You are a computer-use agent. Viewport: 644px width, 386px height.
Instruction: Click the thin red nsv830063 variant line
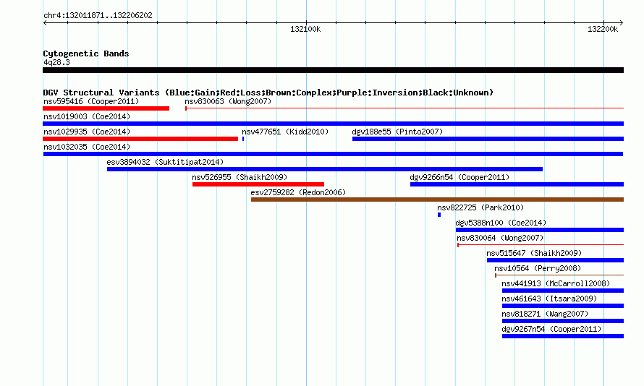pyautogui.click(x=404, y=108)
